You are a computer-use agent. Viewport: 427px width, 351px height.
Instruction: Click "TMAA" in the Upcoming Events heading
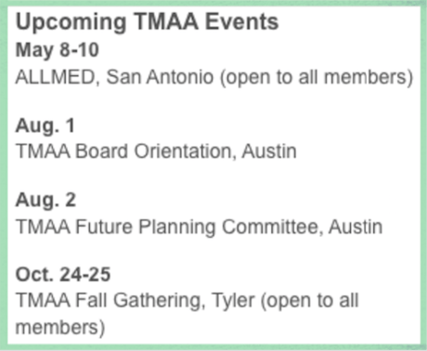(x=166, y=21)
